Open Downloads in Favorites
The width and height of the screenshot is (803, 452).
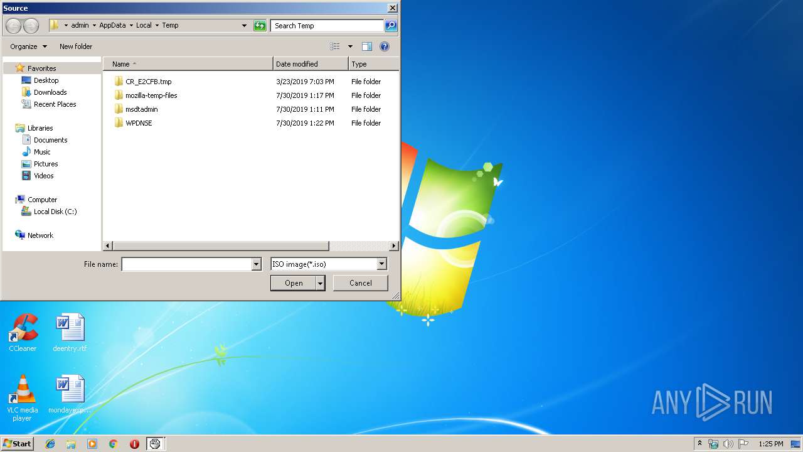tap(50, 92)
